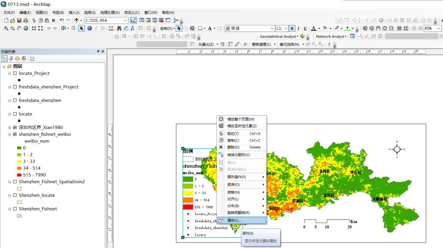Toggle Italic text formatting button
Image resolution: width=443 pixels, height=248 pixels.
click(298, 28)
